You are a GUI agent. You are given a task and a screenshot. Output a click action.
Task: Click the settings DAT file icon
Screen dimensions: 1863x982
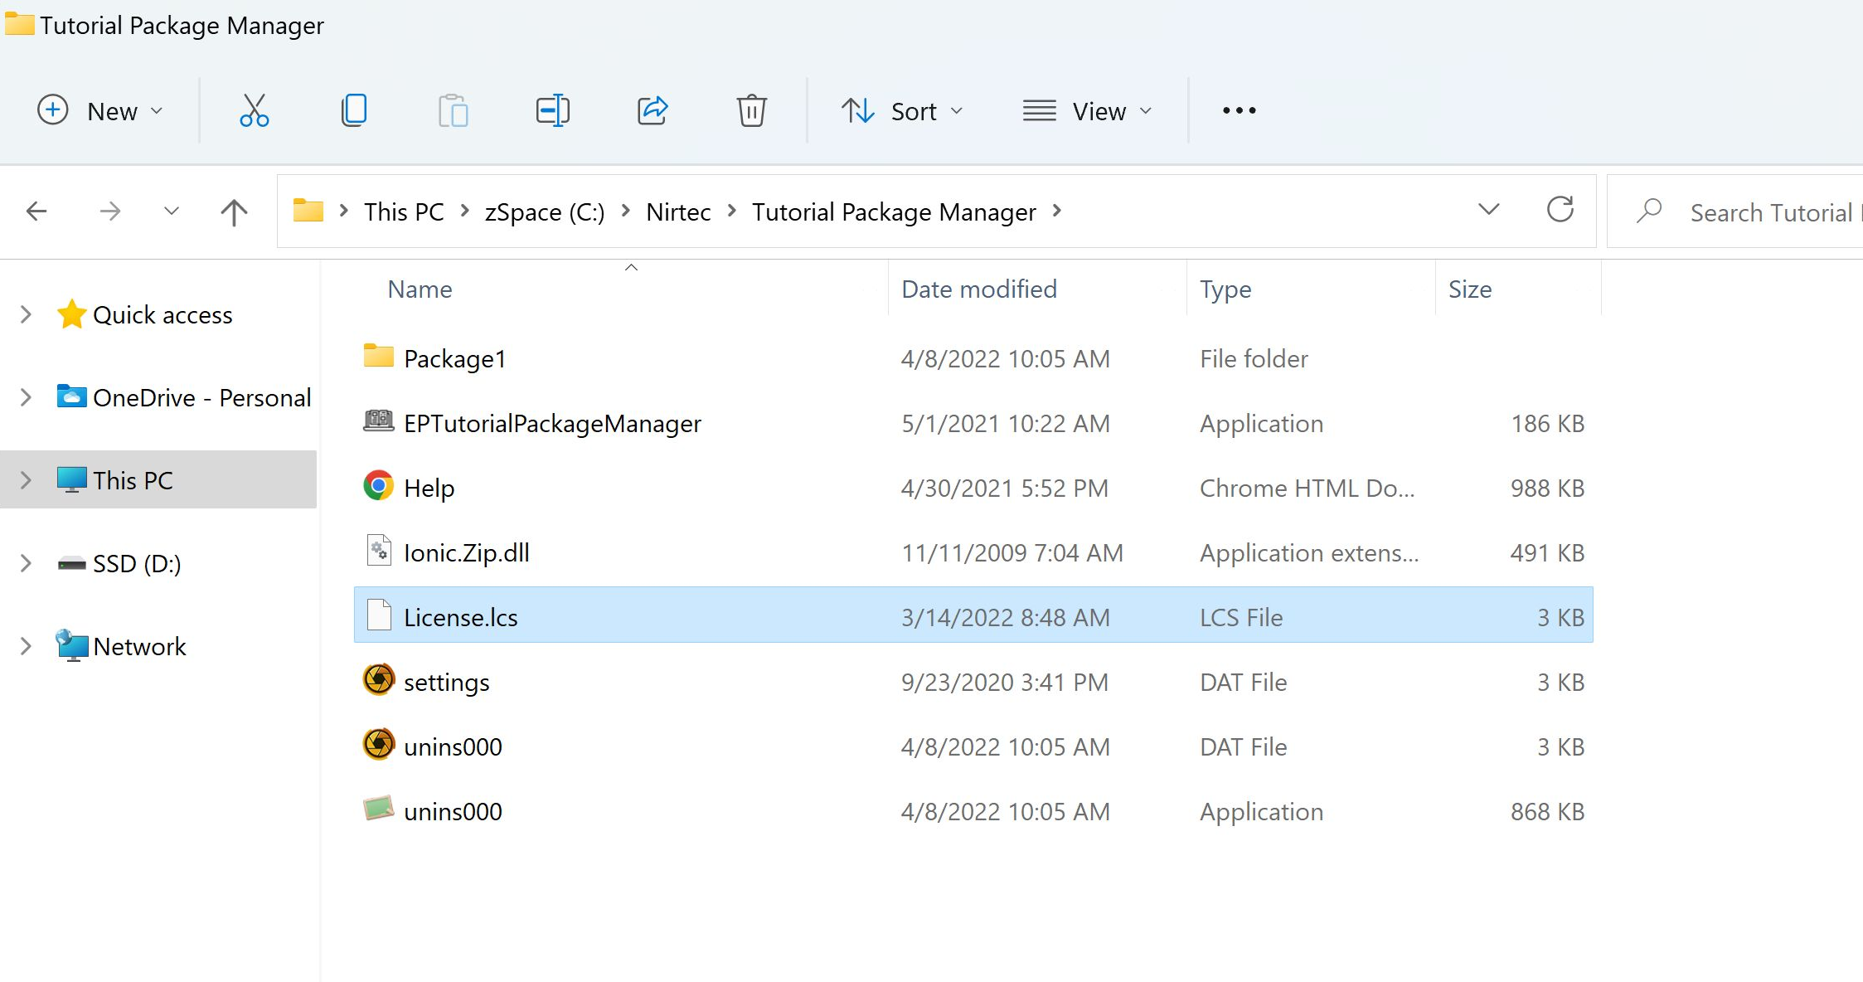(x=379, y=679)
